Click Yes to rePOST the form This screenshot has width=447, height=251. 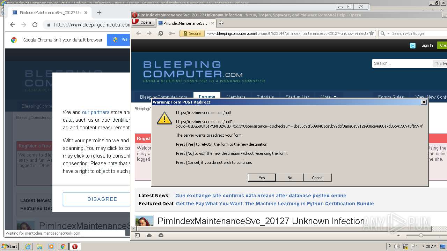[x=262, y=177]
